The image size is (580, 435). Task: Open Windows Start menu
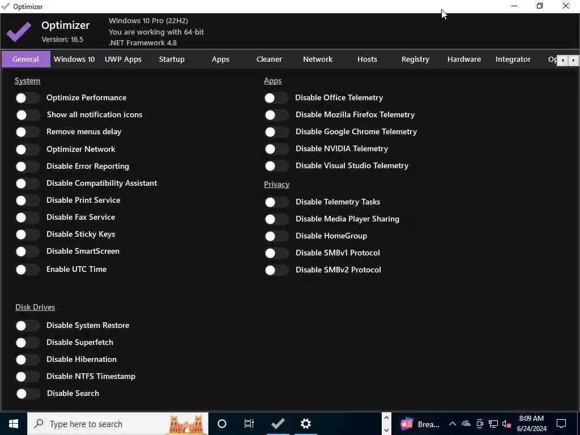tap(14, 424)
